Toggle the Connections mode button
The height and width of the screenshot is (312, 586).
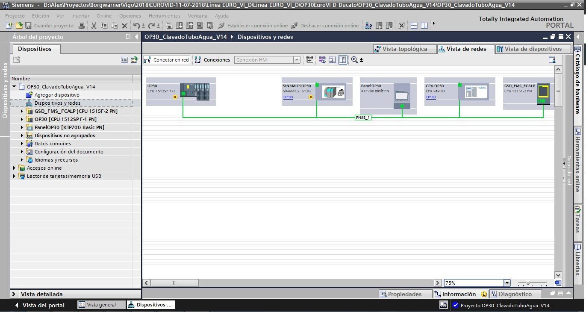(x=212, y=60)
